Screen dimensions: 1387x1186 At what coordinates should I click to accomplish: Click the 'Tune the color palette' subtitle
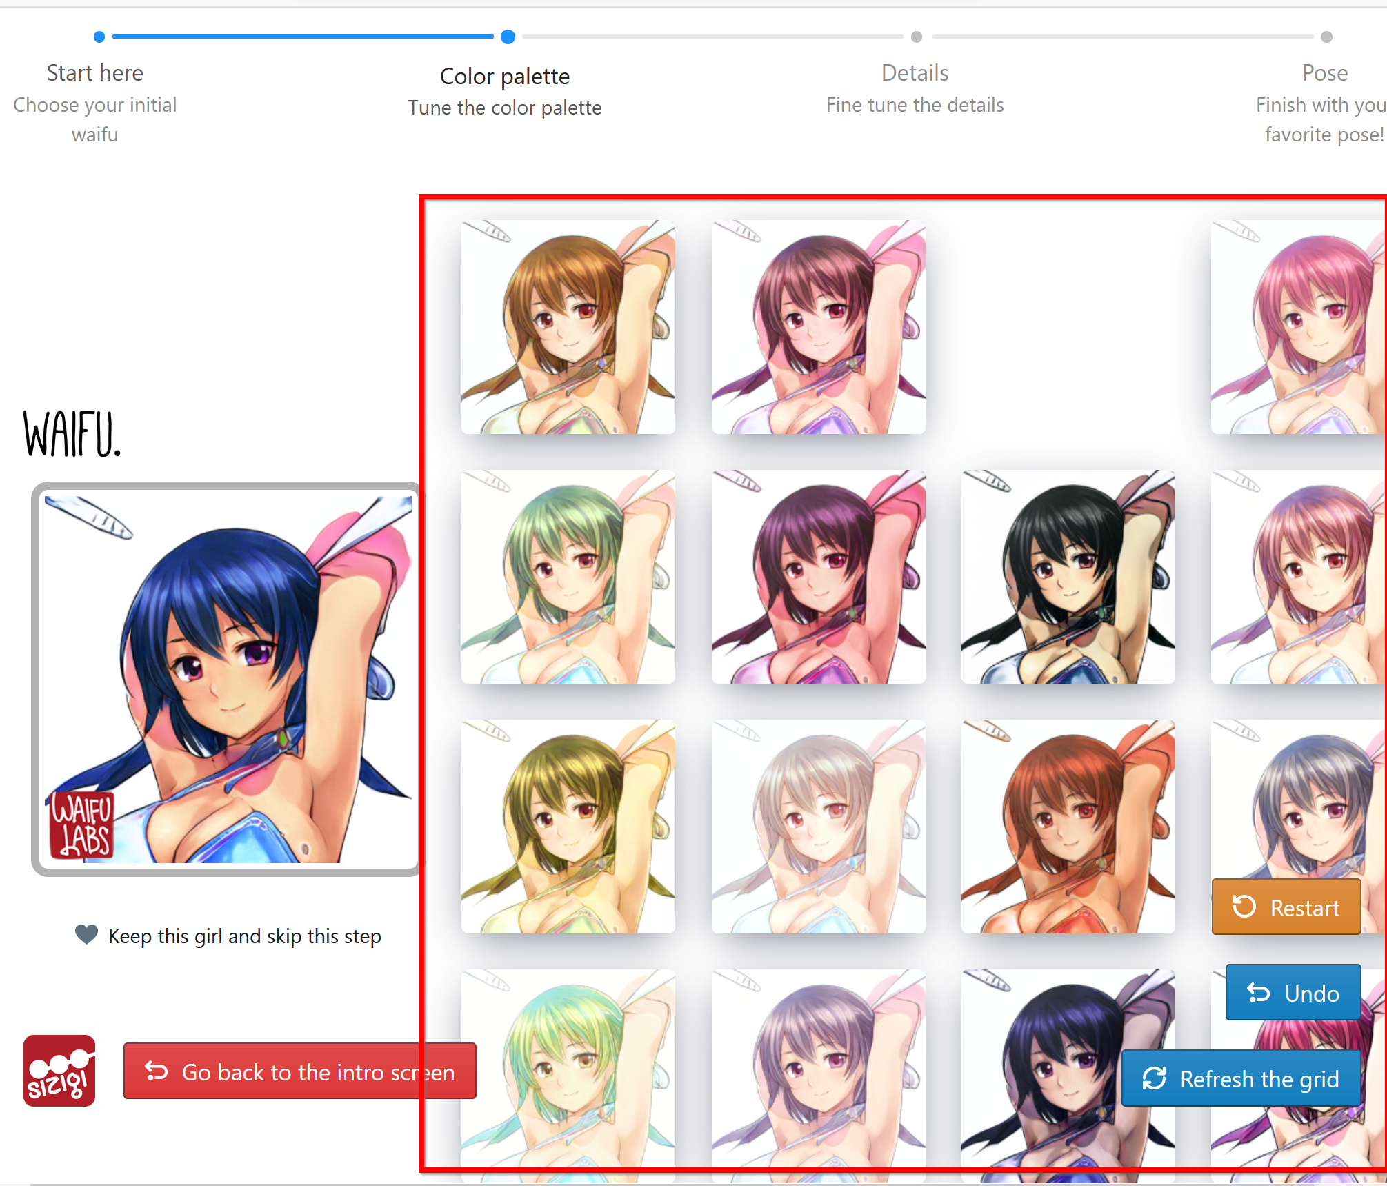tap(505, 108)
